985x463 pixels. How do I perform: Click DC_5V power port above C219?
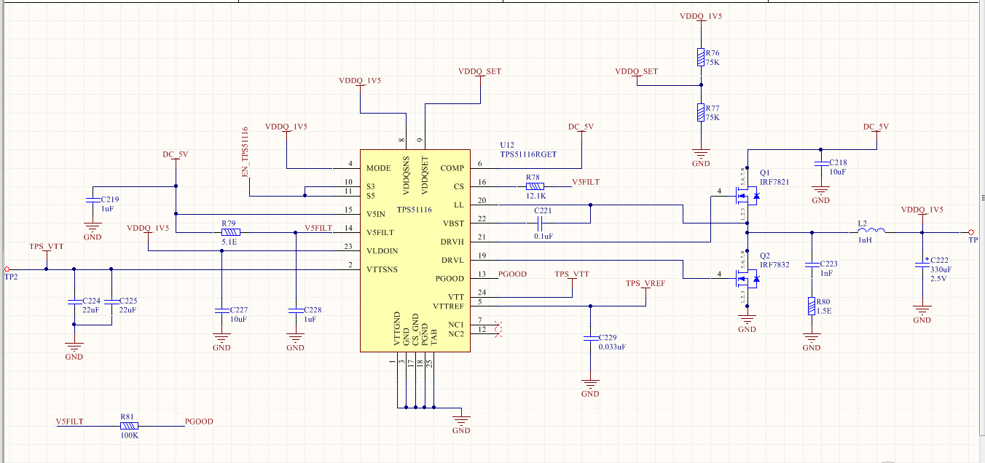pyautogui.click(x=176, y=154)
